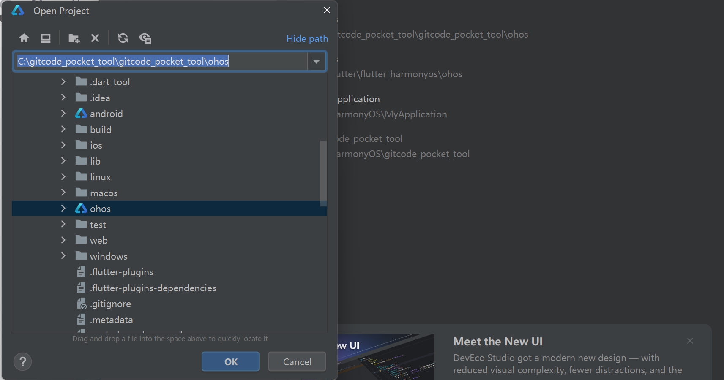This screenshot has width=724, height=380.
Task: Expand the .dart_tool folder
Action: tap(63, 81)
